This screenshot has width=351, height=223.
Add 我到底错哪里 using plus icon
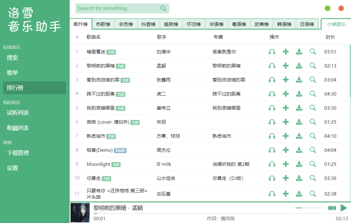[x=285, y=108]
